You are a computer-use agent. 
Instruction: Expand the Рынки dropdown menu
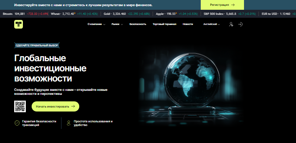click(117, 24)
